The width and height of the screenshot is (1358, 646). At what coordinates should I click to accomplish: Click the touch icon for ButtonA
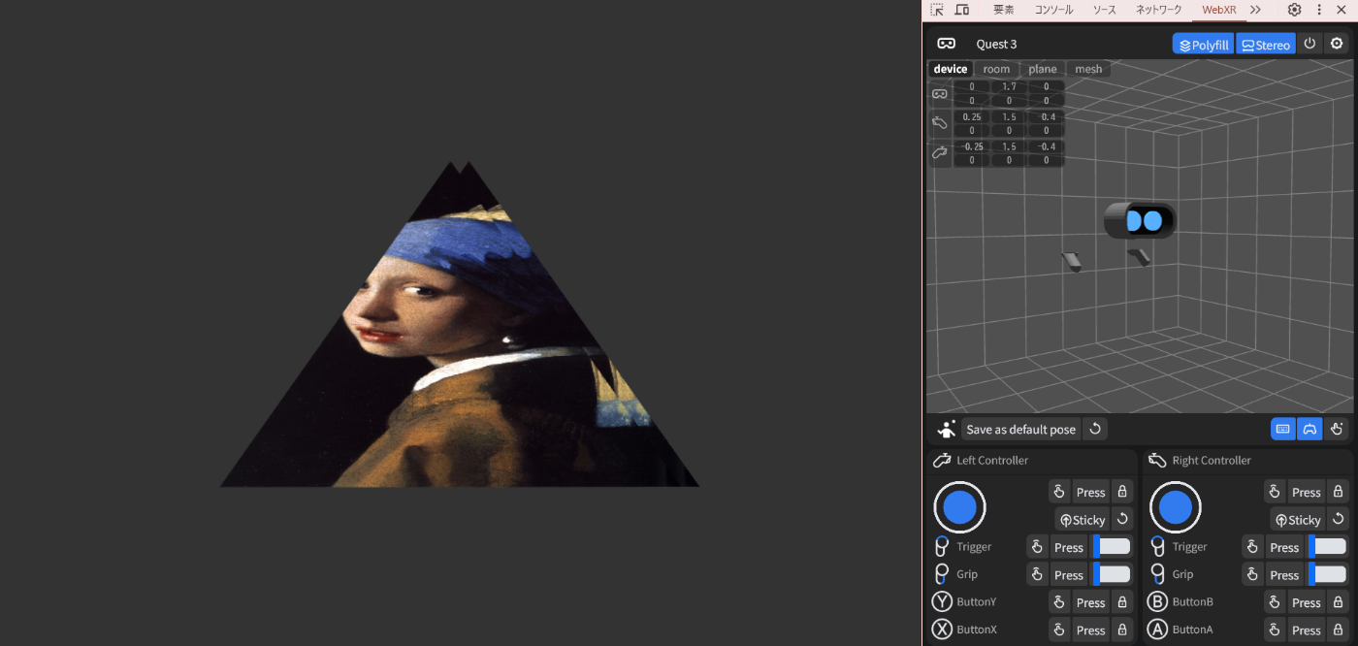(x=1275, y=630)
